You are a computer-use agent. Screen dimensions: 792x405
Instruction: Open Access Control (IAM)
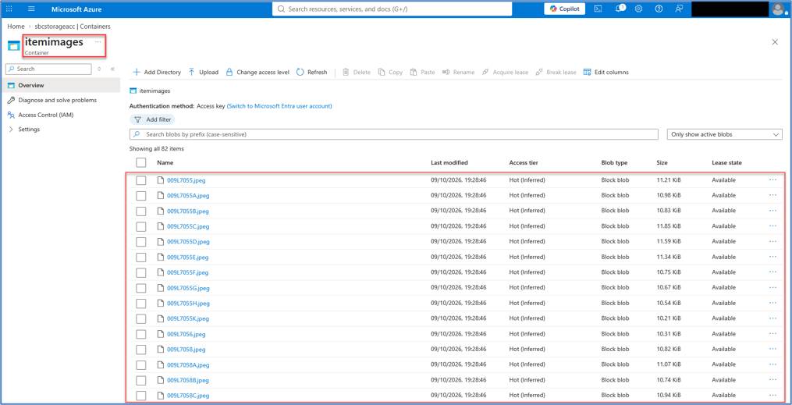(45, 115)
